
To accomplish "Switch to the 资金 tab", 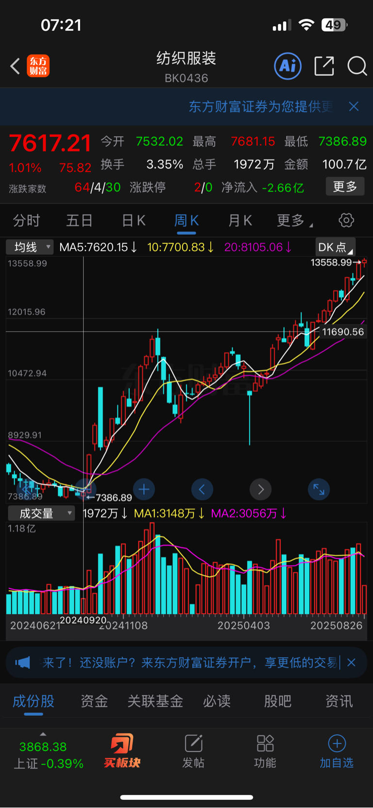I will coord(94,701).
